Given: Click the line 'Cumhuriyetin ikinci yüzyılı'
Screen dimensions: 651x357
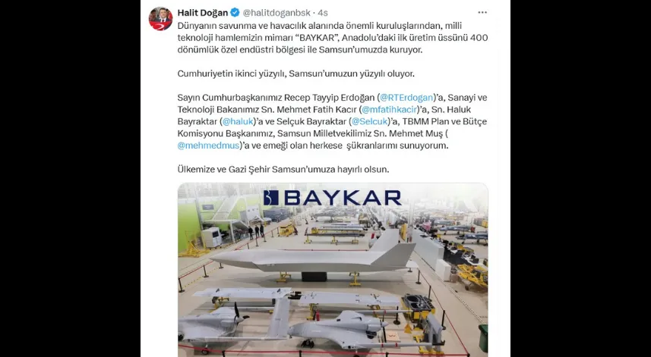Looking at the screenshot, I should click(x=296, y=74).
